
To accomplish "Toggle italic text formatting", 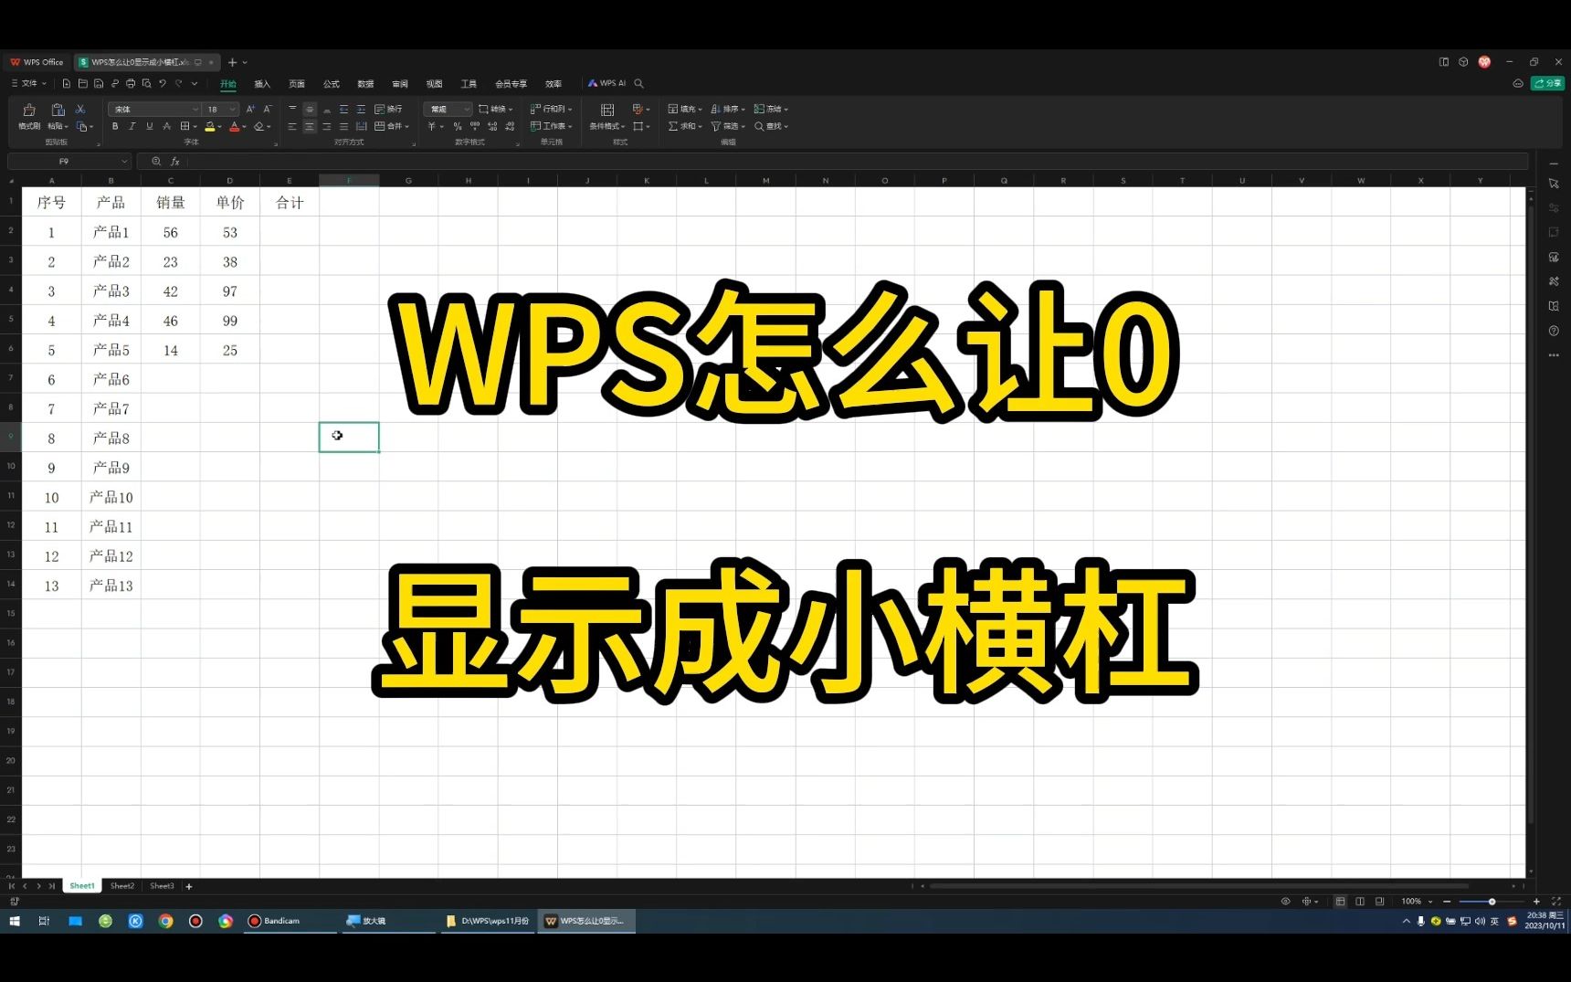I will pyautogui.click(x=132, y=126).
